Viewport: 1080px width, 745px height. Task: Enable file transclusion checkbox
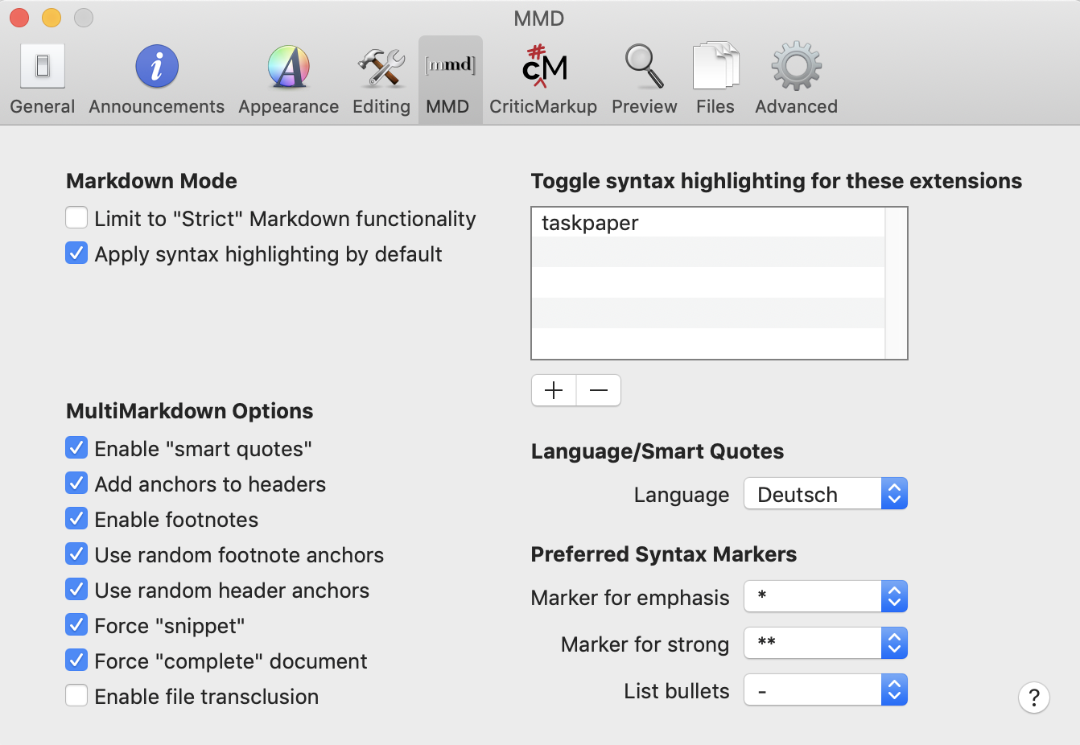click(76, 696)
